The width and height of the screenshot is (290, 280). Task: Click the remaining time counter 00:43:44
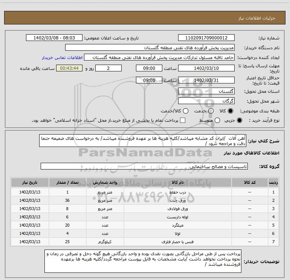pos(69,68)
